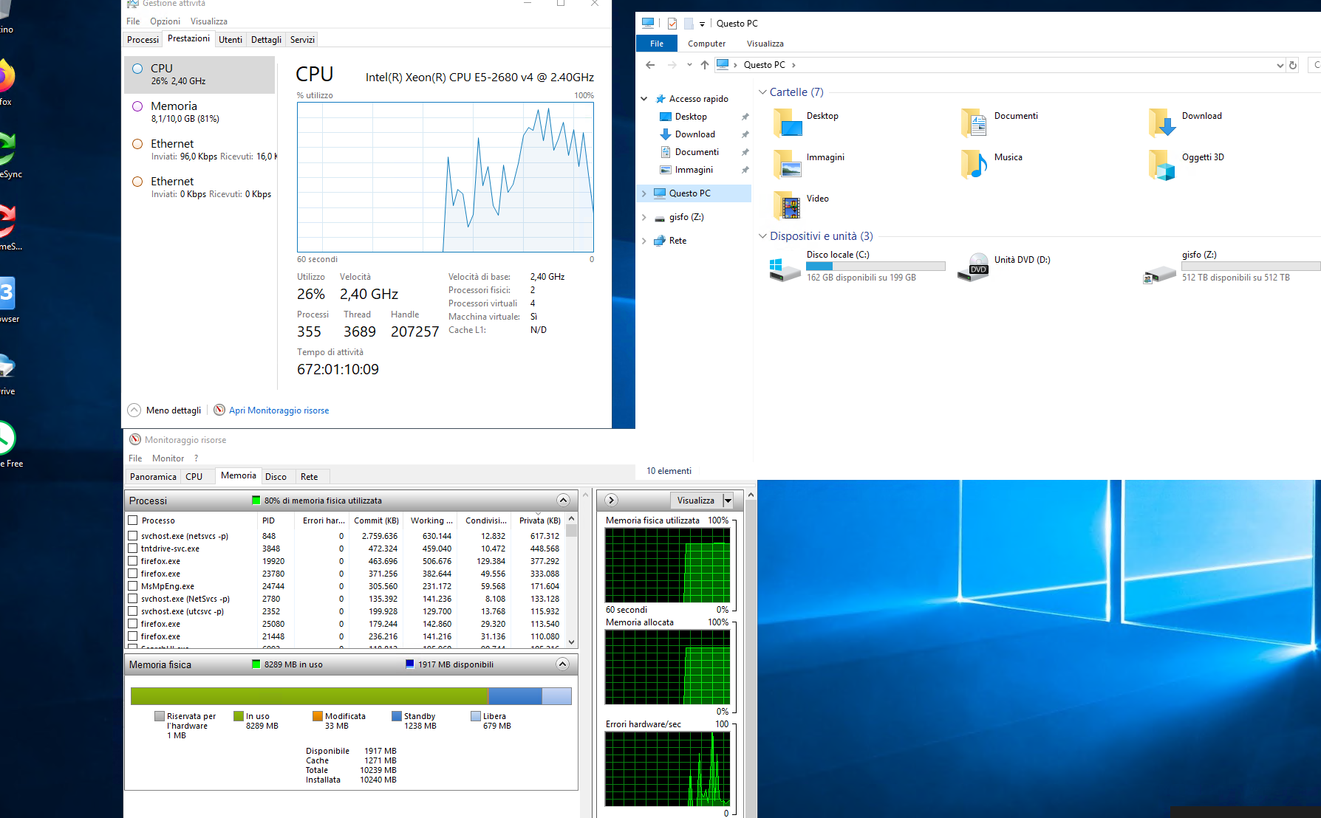
Task: Open the Visualizza dropdown arrow in graphs pane
Action: click(x=728, y=501)
